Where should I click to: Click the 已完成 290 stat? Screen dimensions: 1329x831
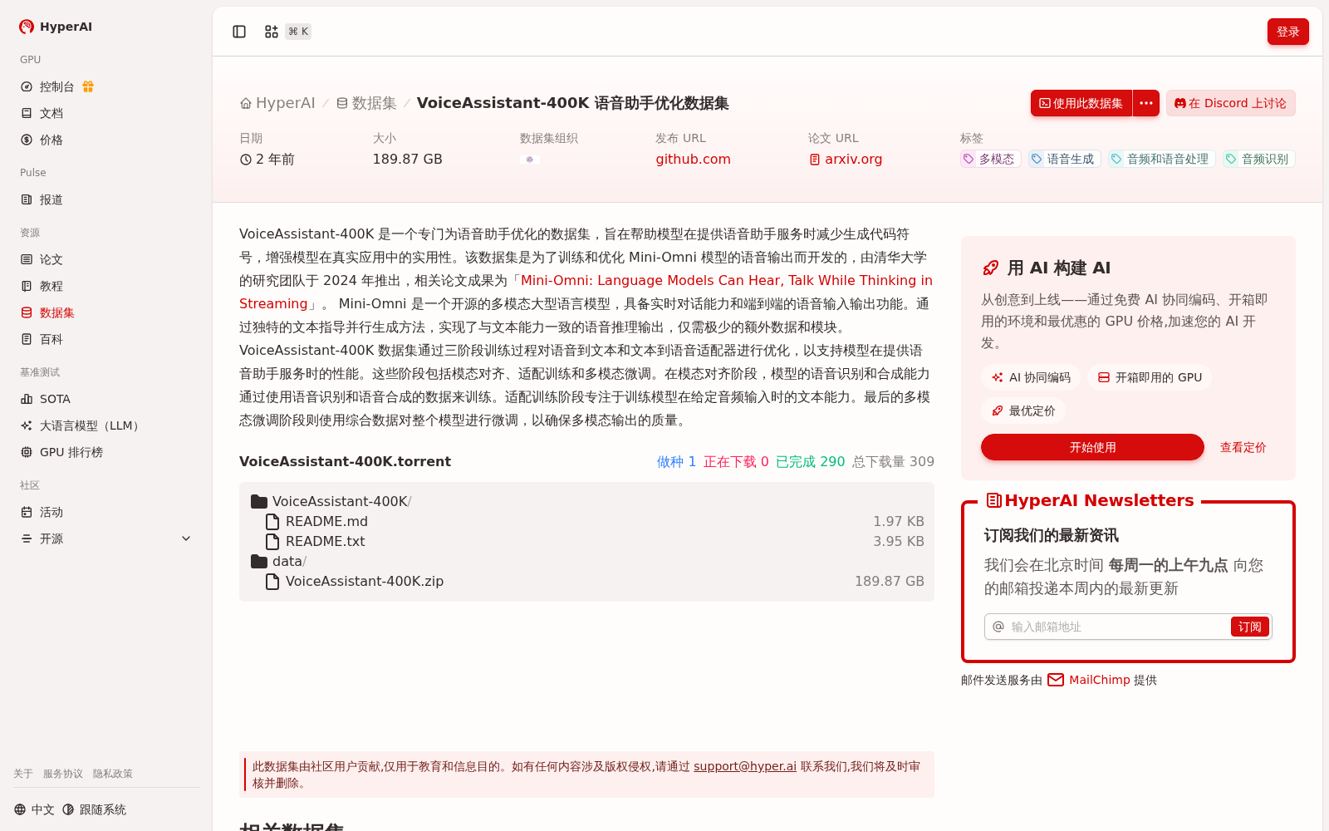pos(810,461)
